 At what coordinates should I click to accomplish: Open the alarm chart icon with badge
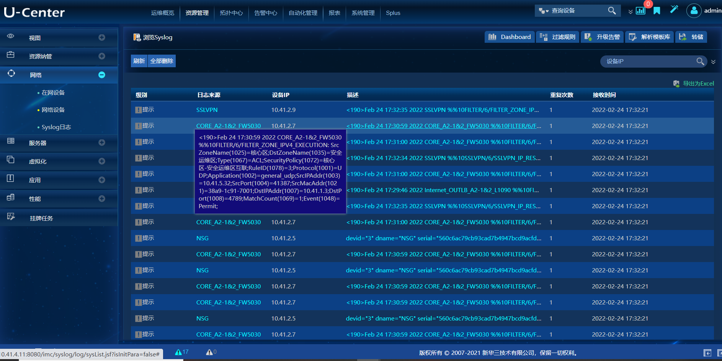641,10
